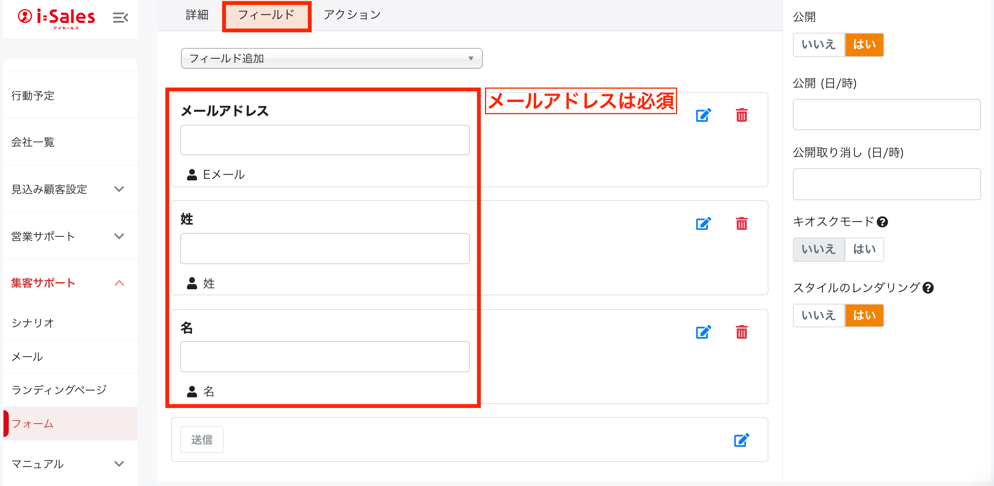
Task: Edit the 名 field via pencil icon
Action: pyautogui.click(x=703, y=332)
